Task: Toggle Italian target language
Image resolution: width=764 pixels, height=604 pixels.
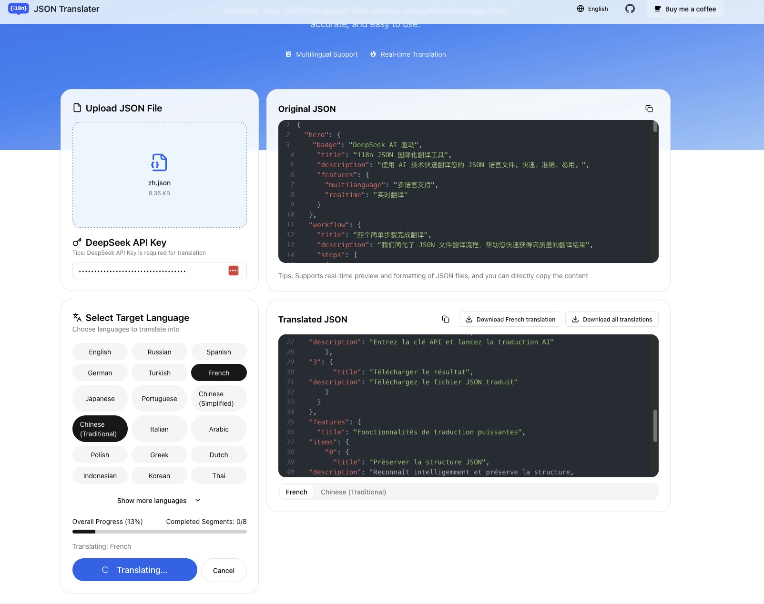Action: pos(159,429)
